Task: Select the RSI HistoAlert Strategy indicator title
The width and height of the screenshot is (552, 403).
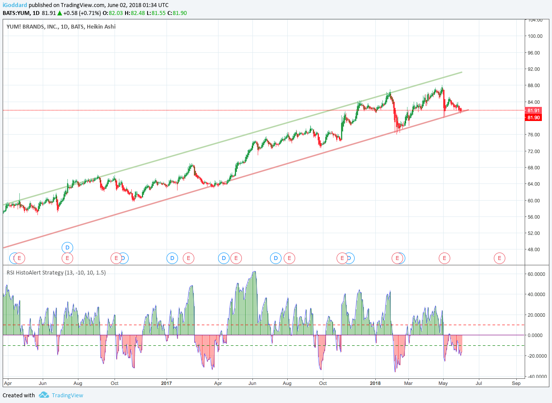Action: pos(56,273)
